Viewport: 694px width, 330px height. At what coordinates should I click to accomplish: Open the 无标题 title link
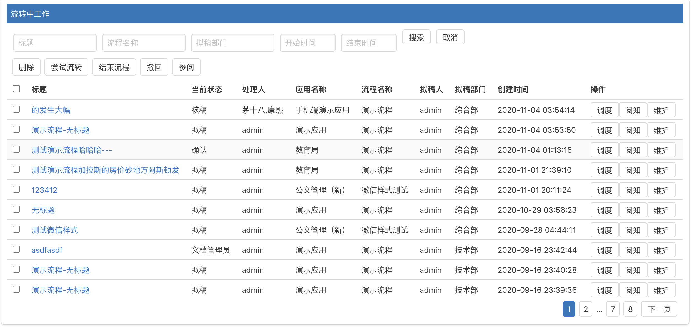tap(43, 210)
